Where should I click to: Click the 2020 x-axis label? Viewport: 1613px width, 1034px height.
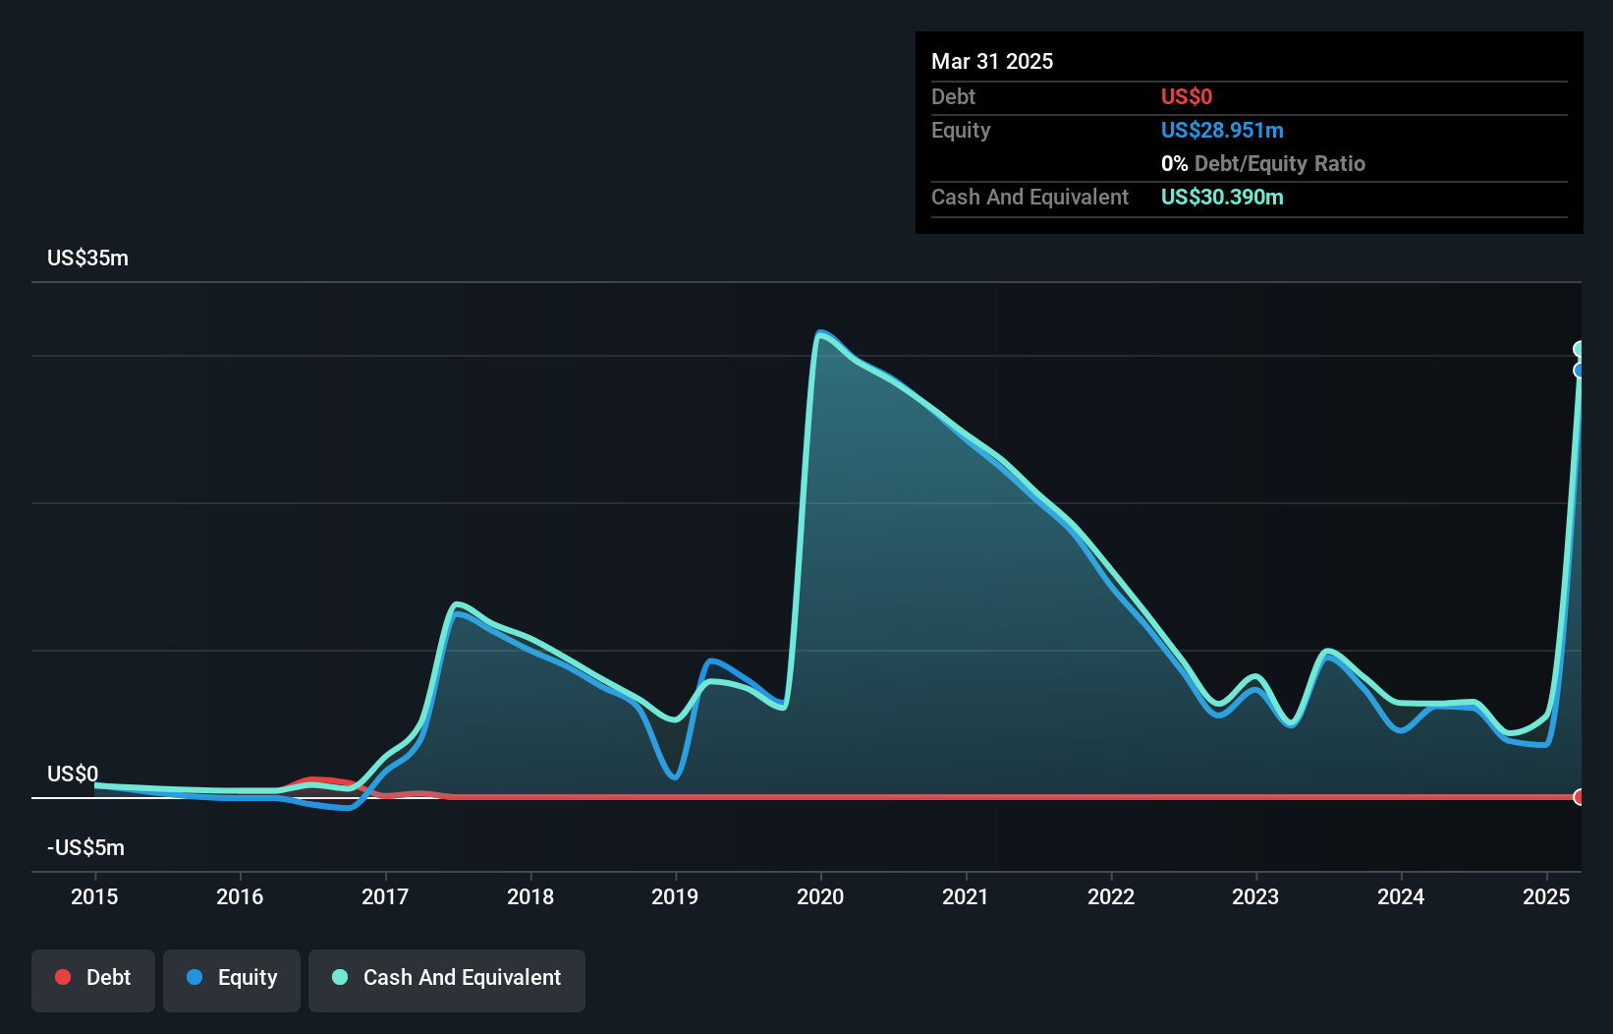point(820,896)
